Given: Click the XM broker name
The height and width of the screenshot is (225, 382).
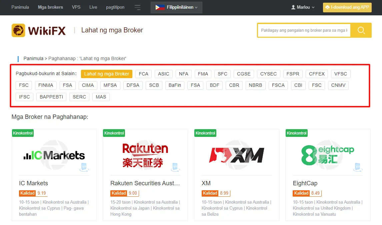Looking at the screenshot, I should click(x=206, y=183).
